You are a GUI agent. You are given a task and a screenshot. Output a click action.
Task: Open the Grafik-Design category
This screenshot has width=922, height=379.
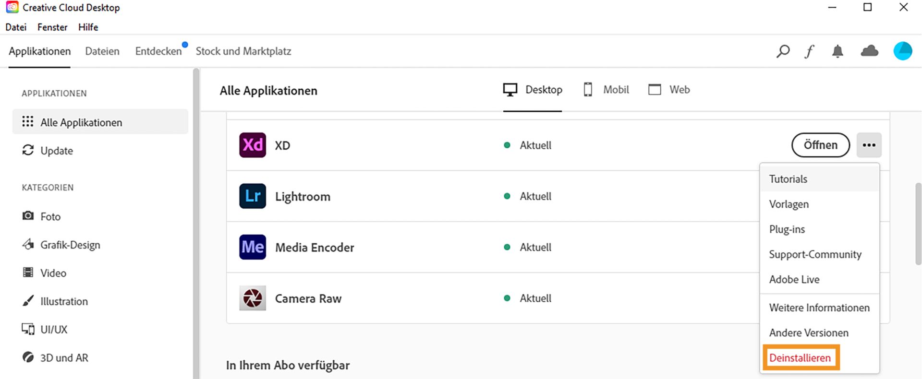click(x=70, y=245)
